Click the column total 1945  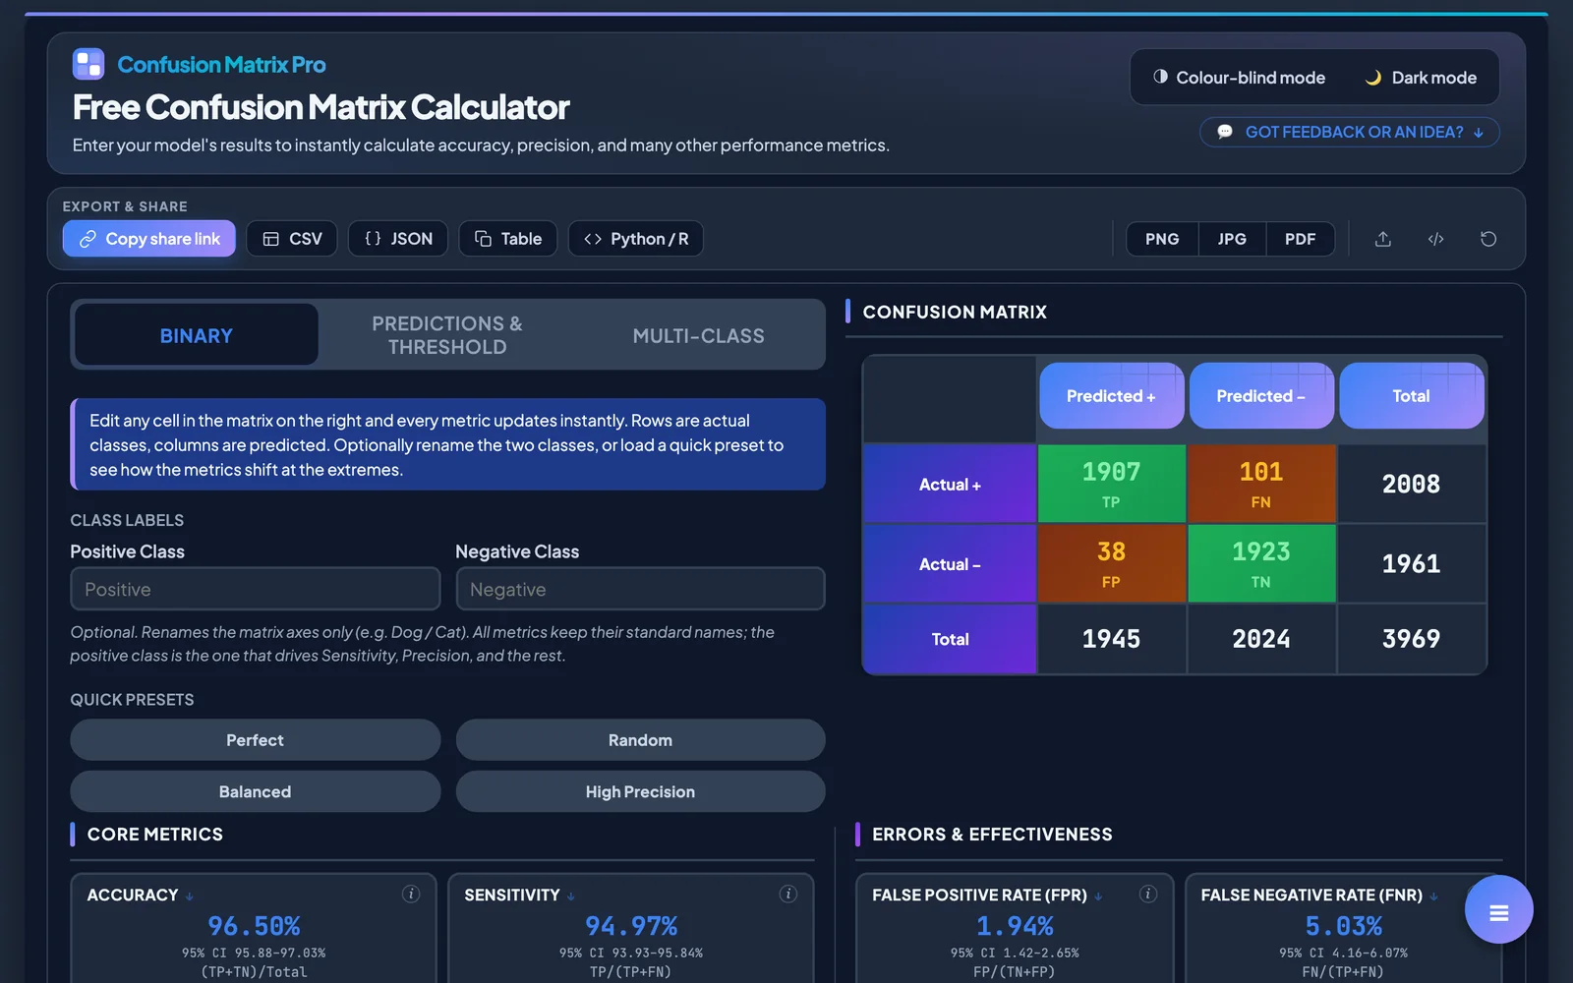[x=1111, y=639]
